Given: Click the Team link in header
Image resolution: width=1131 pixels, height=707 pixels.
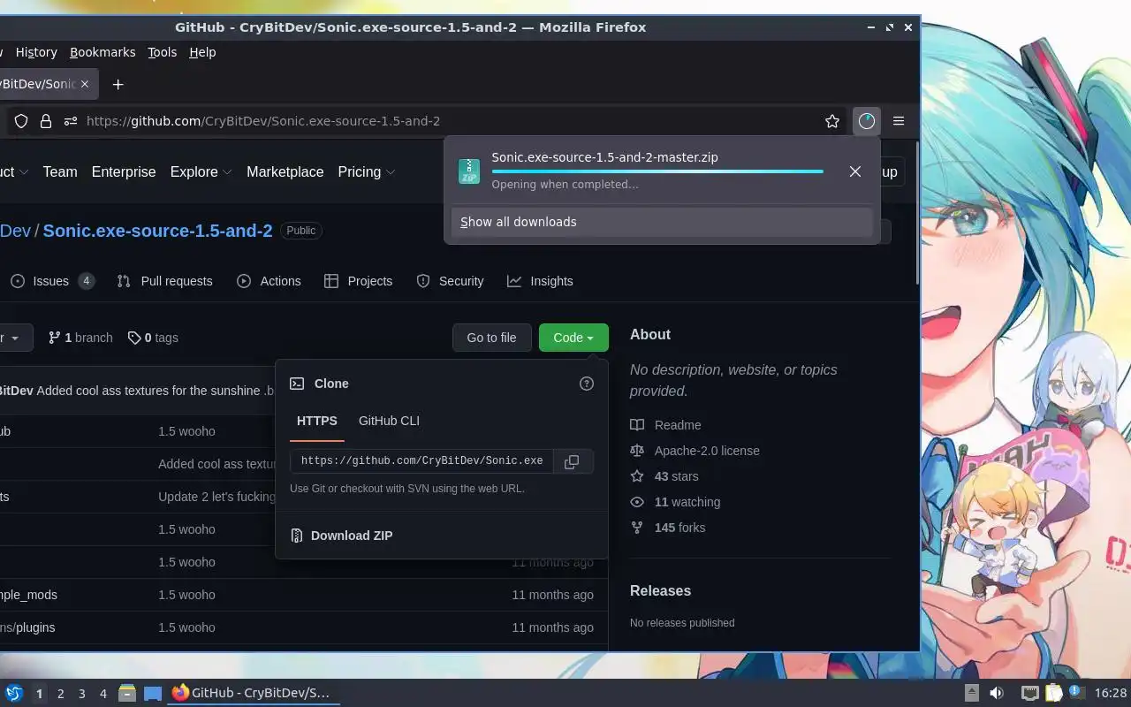Looking at the screenshot, I should (60, 171).
